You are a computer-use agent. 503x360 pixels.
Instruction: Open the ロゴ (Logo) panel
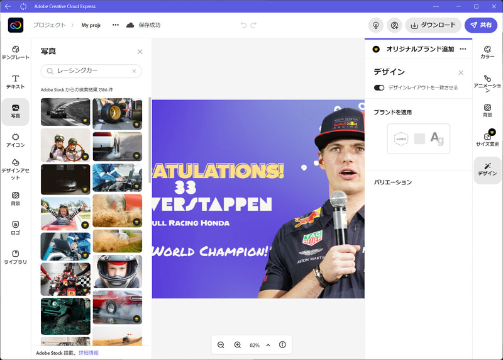15,228
